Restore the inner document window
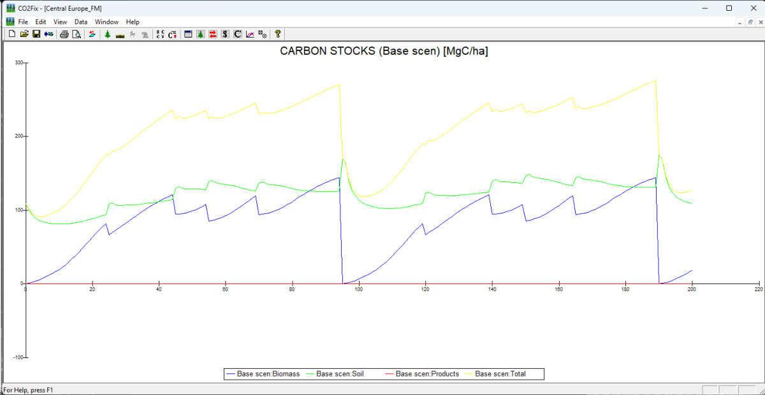This screenshot has height=395, width=765. pyautogui.click(x=750, y=22)
